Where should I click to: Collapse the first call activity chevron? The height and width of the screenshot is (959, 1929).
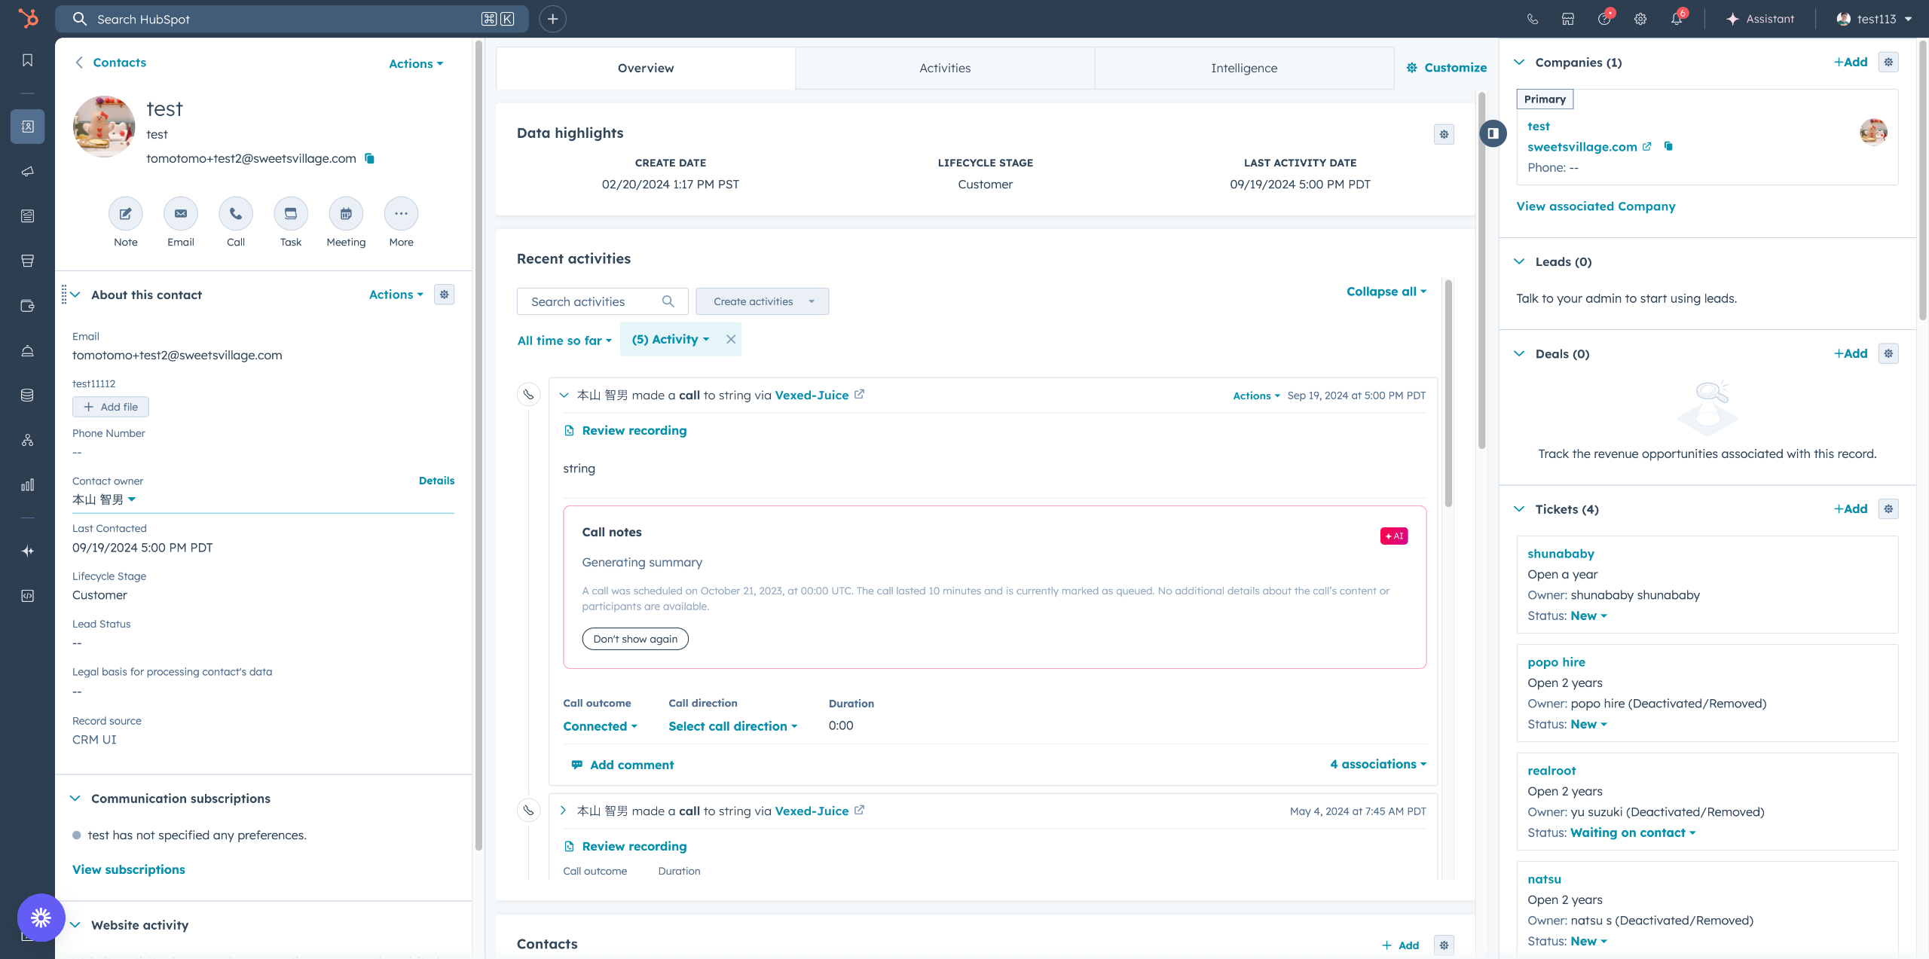564,395
